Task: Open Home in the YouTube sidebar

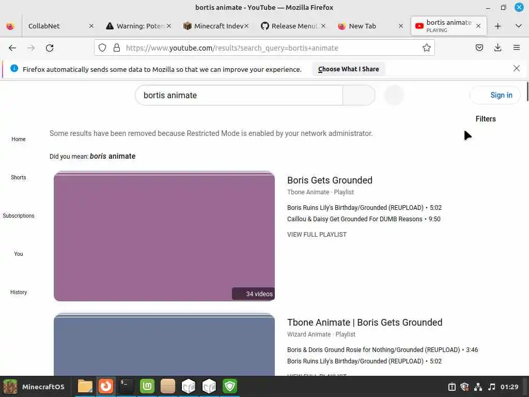Action: (19, 139)
